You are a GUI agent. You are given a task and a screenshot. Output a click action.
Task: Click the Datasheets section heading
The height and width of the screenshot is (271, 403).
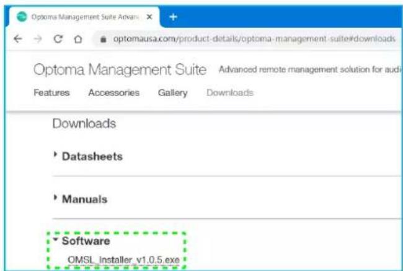[x=92, y=156]
